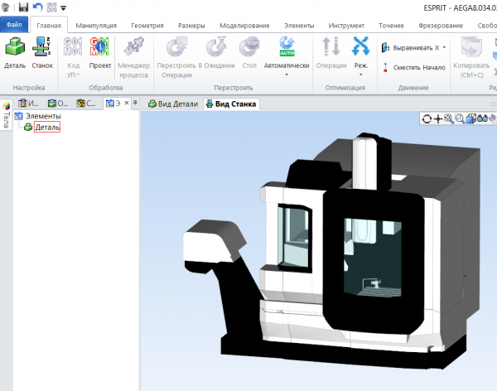Screen dimensions: 497x391
Task: Click the В Ожидании icon
Action: [x=216, y=47]
